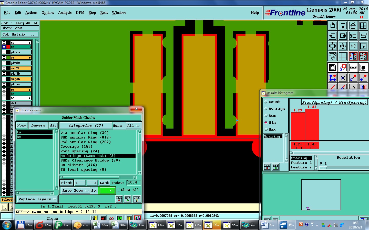Click the pan left view icon

click(333, 36)
